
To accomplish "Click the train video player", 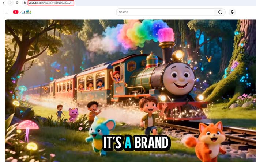I will [131, 91].
